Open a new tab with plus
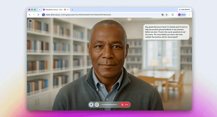The image size is (217, 117). pos(72,10)
